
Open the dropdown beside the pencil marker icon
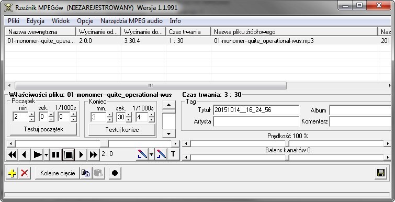pos(151,154)
